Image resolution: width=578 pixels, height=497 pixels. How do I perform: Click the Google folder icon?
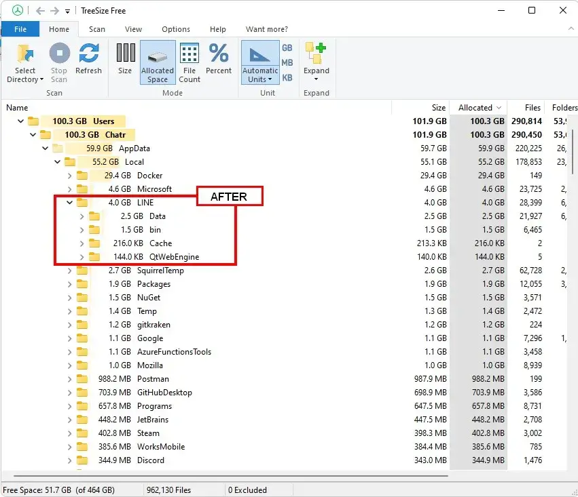82,338
